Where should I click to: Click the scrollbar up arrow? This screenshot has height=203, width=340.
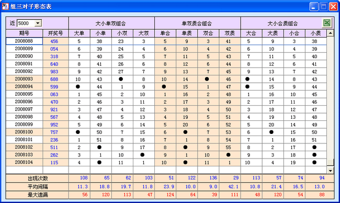click(x=330, y=33)
